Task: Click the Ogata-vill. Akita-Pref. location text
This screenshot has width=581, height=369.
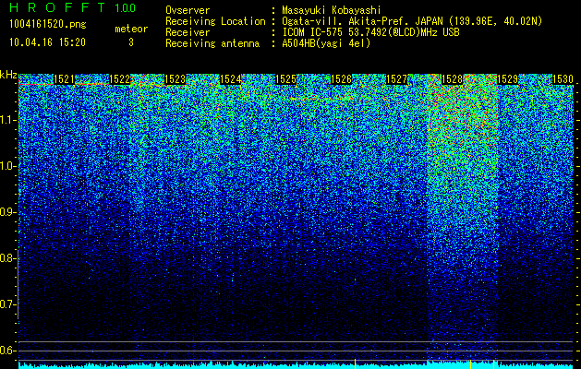Action: tap(412, 21)
